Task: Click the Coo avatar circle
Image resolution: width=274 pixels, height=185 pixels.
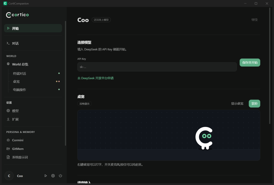Action: 9,176
